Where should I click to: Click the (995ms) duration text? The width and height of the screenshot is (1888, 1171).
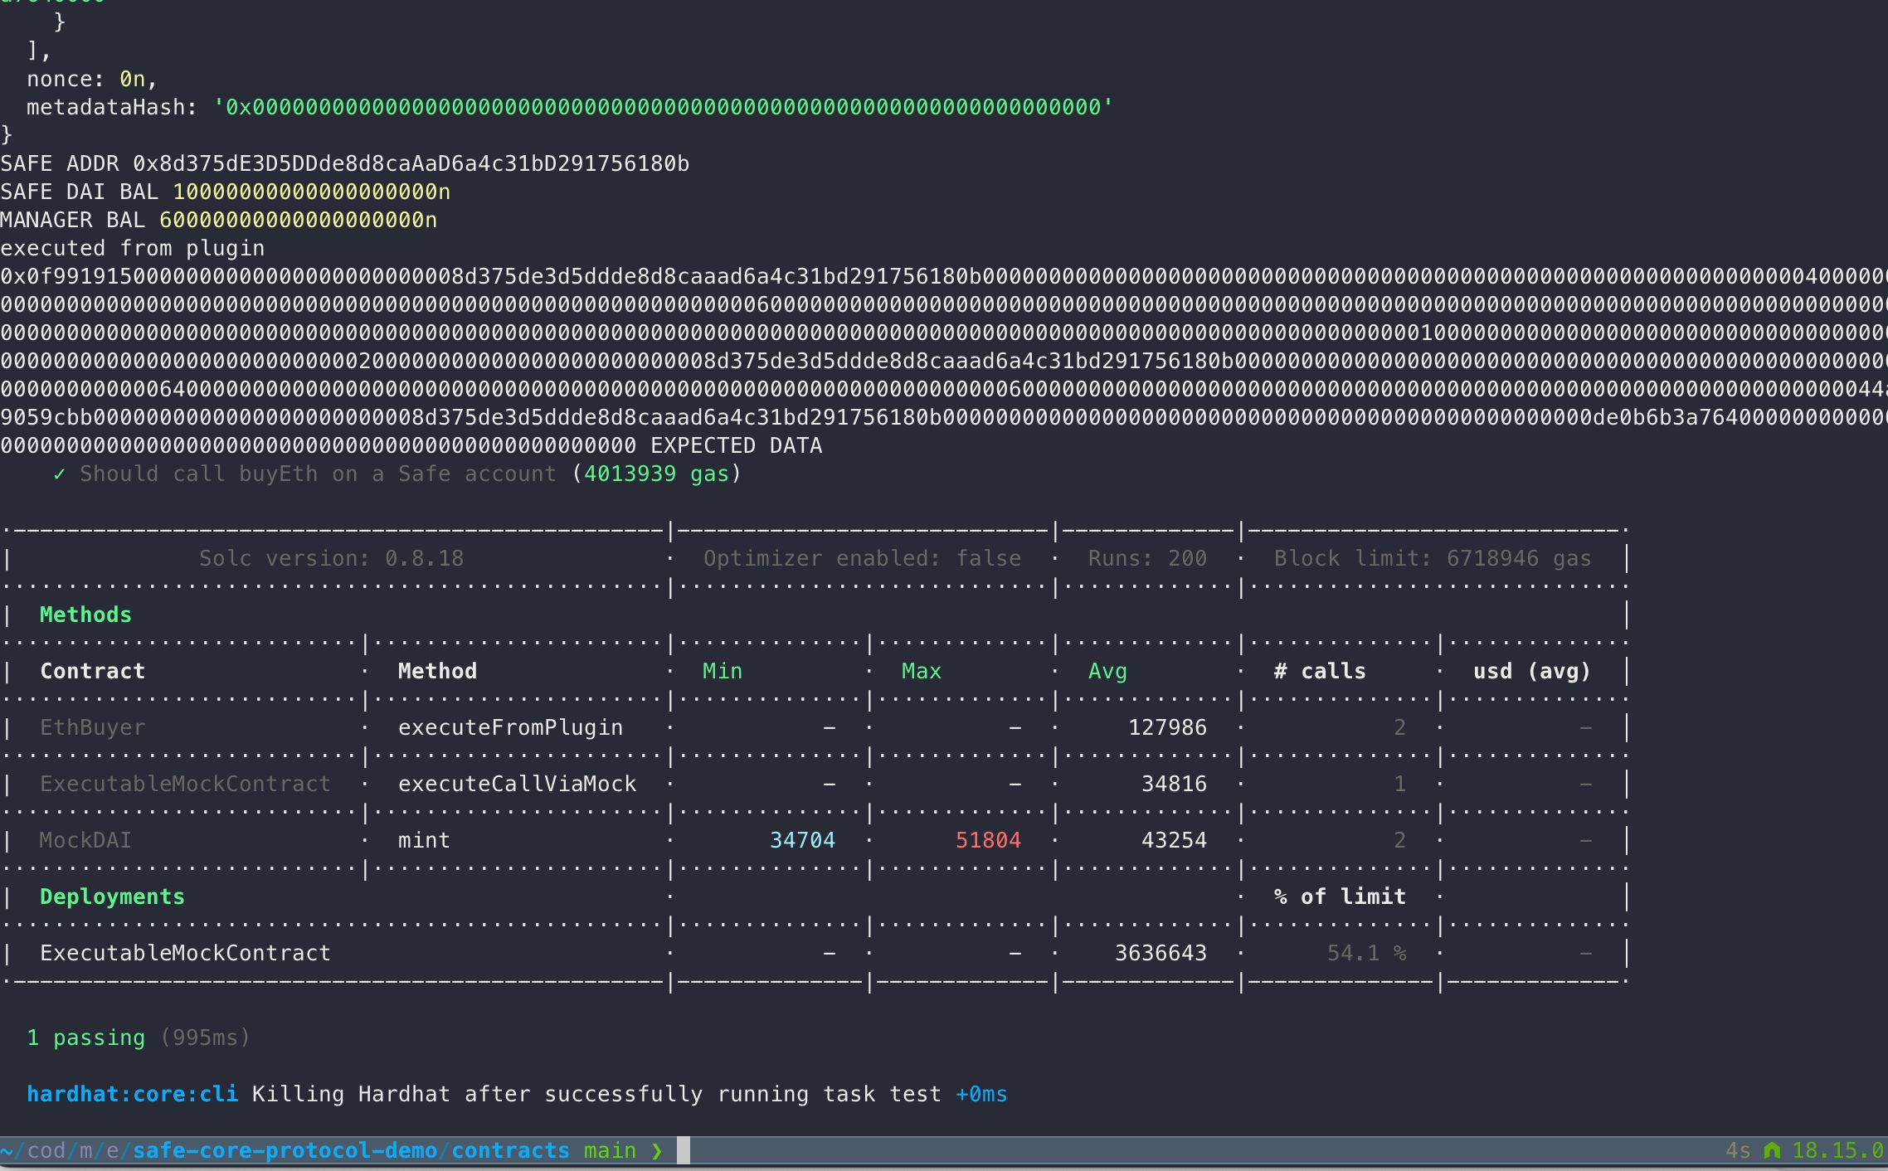205,1037
